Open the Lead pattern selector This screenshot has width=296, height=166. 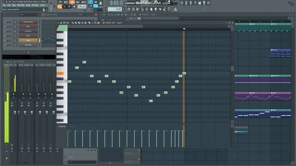(x=115, y=9)
